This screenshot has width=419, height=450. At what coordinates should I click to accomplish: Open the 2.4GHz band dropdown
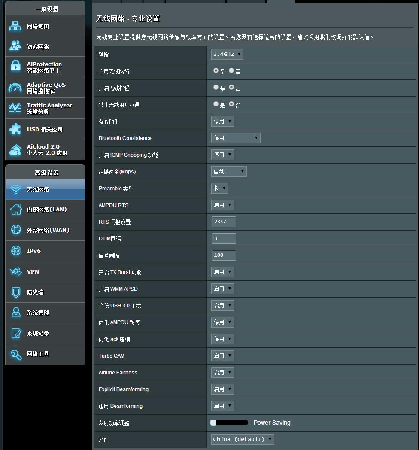tap(227, 54)
